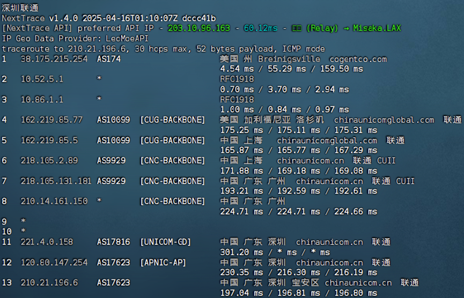Image resolution: width=464 pixels, height=298 pixels.
Task: Click the asterisk on hop 10
Action: [23, 231]
